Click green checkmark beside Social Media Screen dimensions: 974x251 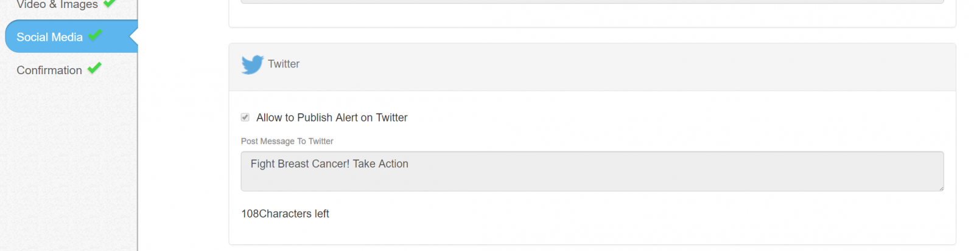point(94,35)
